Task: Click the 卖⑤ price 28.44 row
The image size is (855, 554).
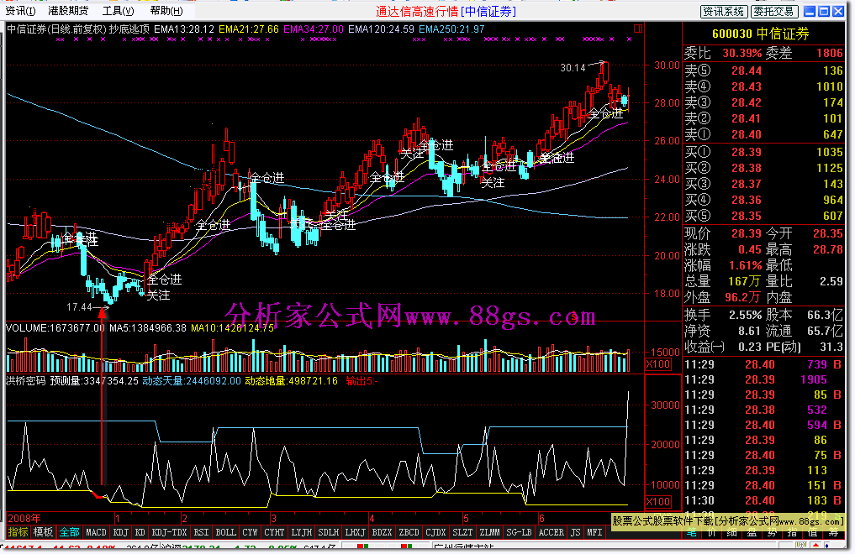Action: coord(764,71)
